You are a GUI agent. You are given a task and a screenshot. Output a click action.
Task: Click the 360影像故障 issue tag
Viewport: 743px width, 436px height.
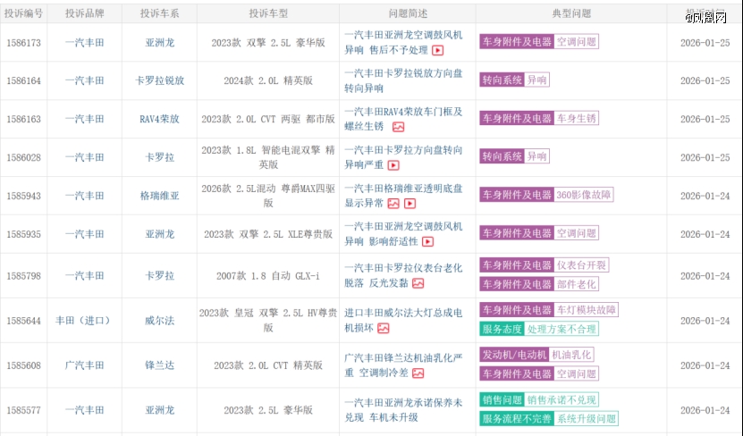tap(584, 195)
